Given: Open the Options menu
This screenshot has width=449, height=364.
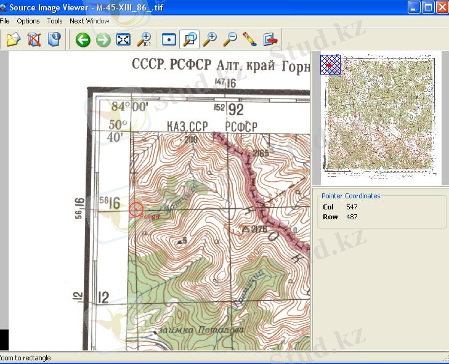Looking at the screenshot, I should click(28, 21).
